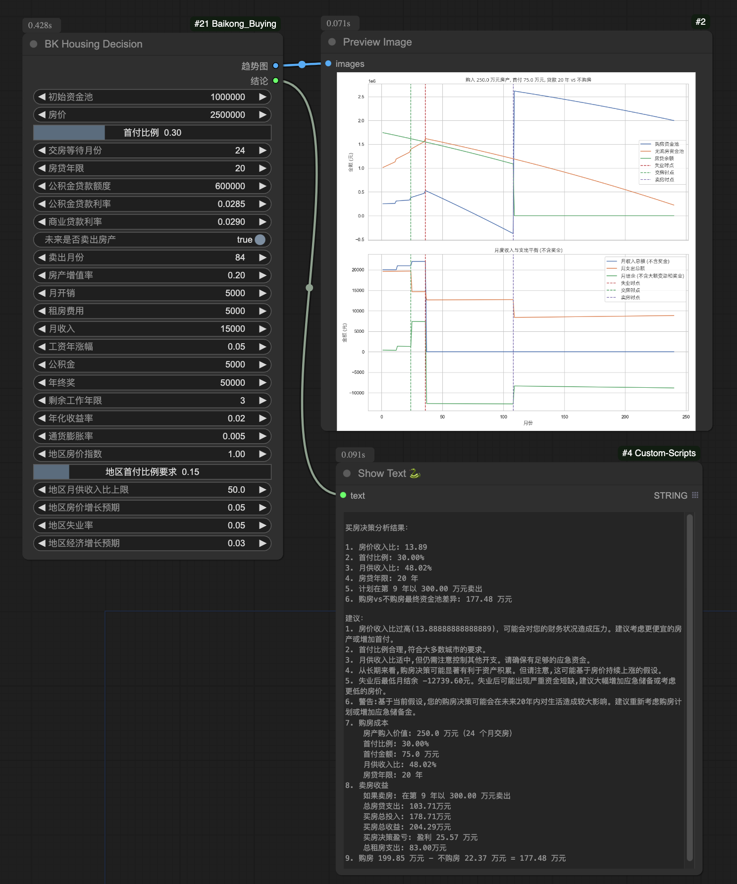Increase 房价 with right arrow

(x=263, y=115)
